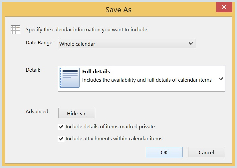Click the bold 'Full details' option title
Screen dimensions: 237x168
tap(96, 72)
